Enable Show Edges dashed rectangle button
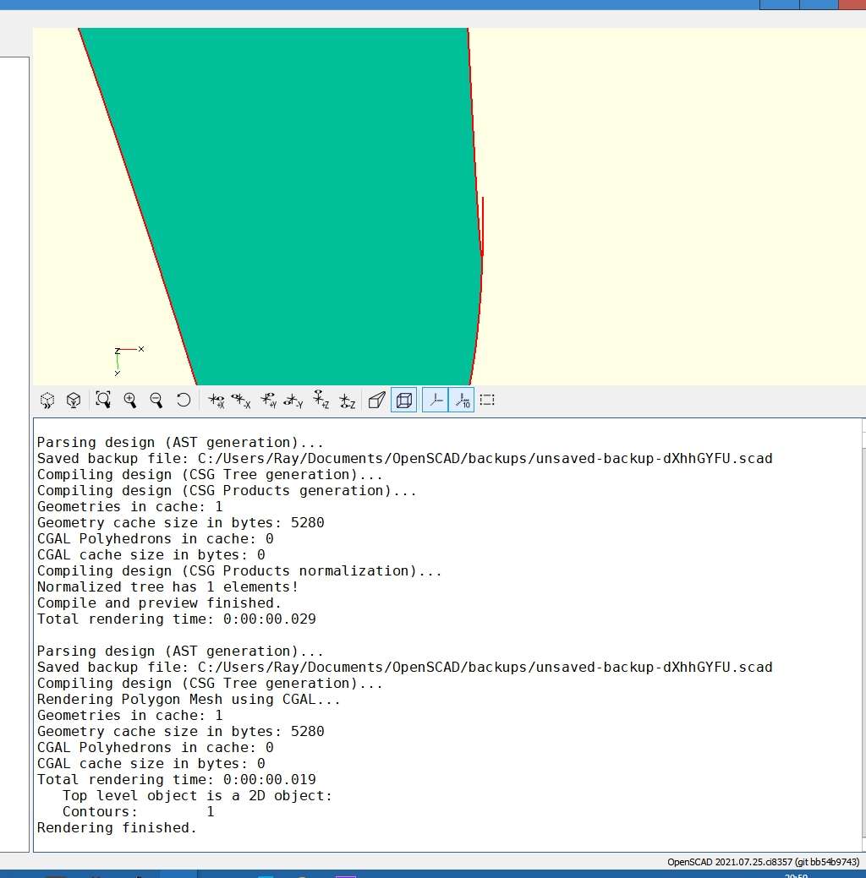This screenshot has width=866, height=878. pos(487,401)
